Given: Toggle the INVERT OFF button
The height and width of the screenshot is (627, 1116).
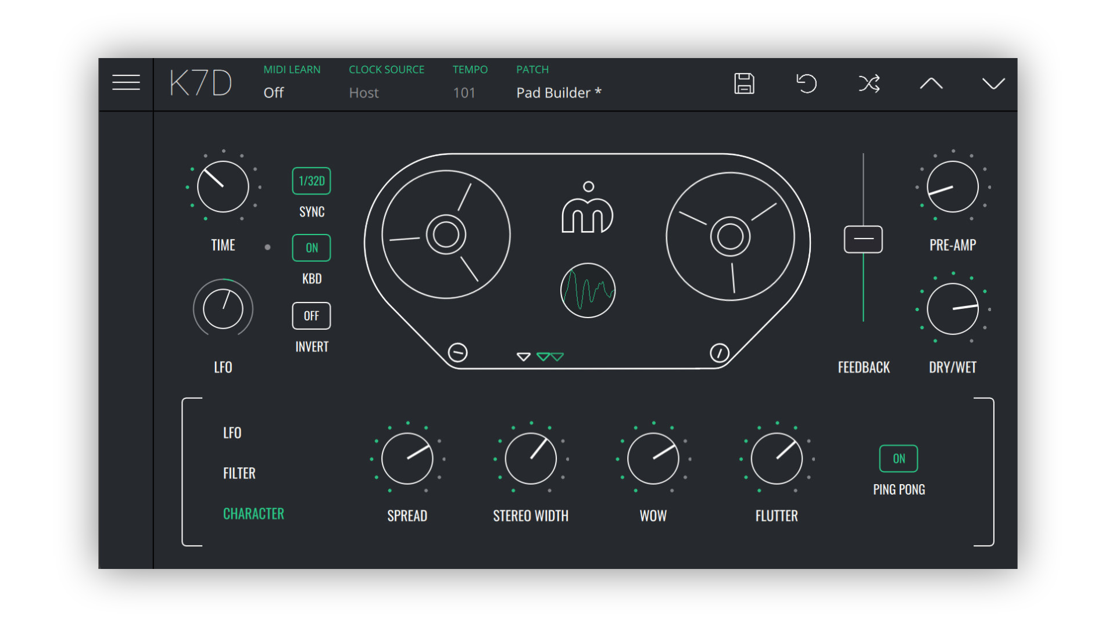Looking at the screenshot, I should tap(312, 316).
